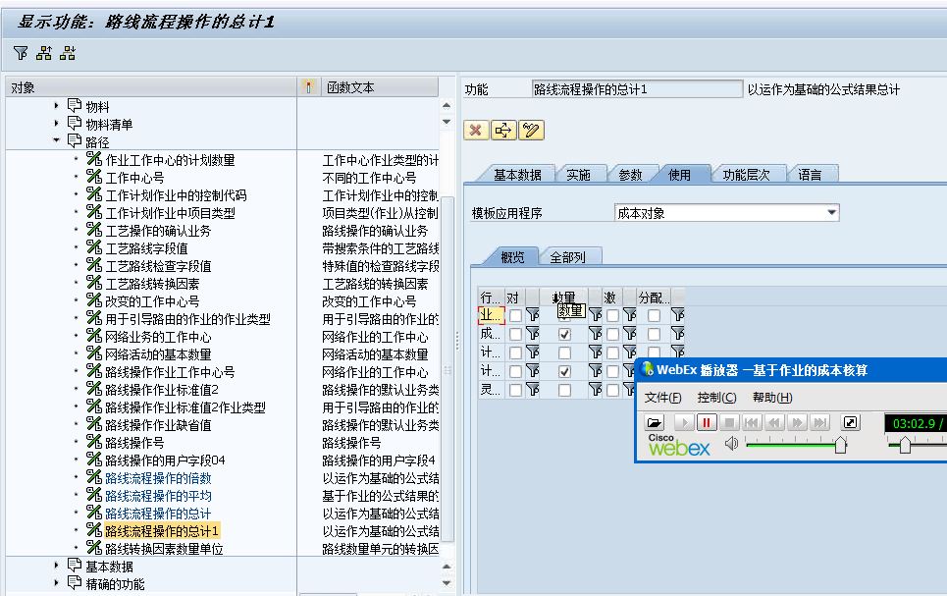Toggle WebEx player full-screen icon
947x596 pixels.
pos(851,422)
